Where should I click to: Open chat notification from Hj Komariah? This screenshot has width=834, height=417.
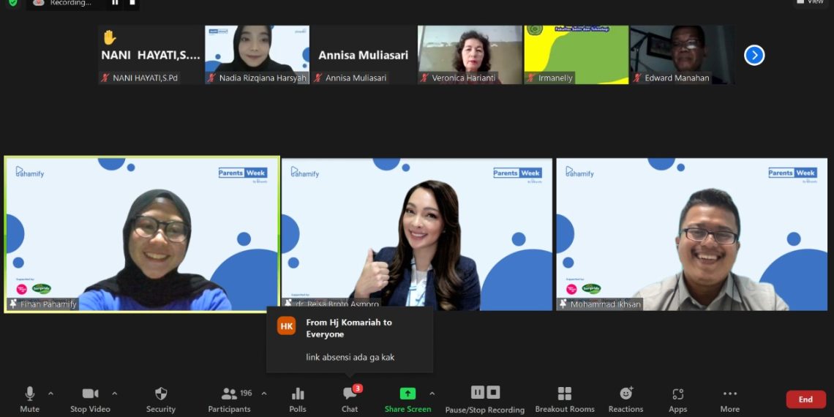pyautogui.click(x=350, y=339)
